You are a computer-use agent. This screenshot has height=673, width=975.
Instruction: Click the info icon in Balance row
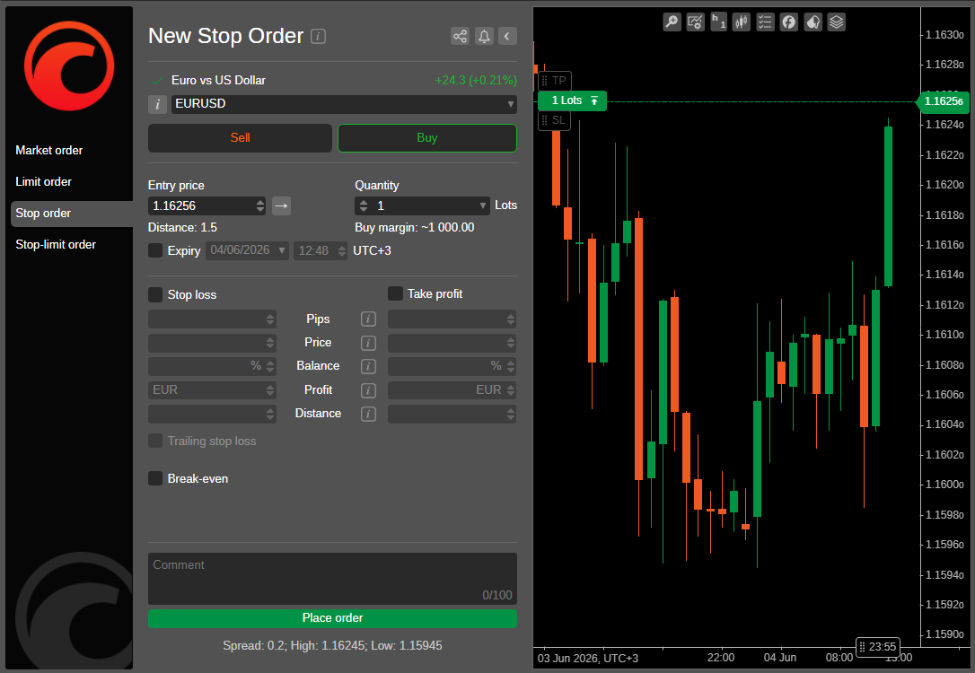tap(368, 366)
